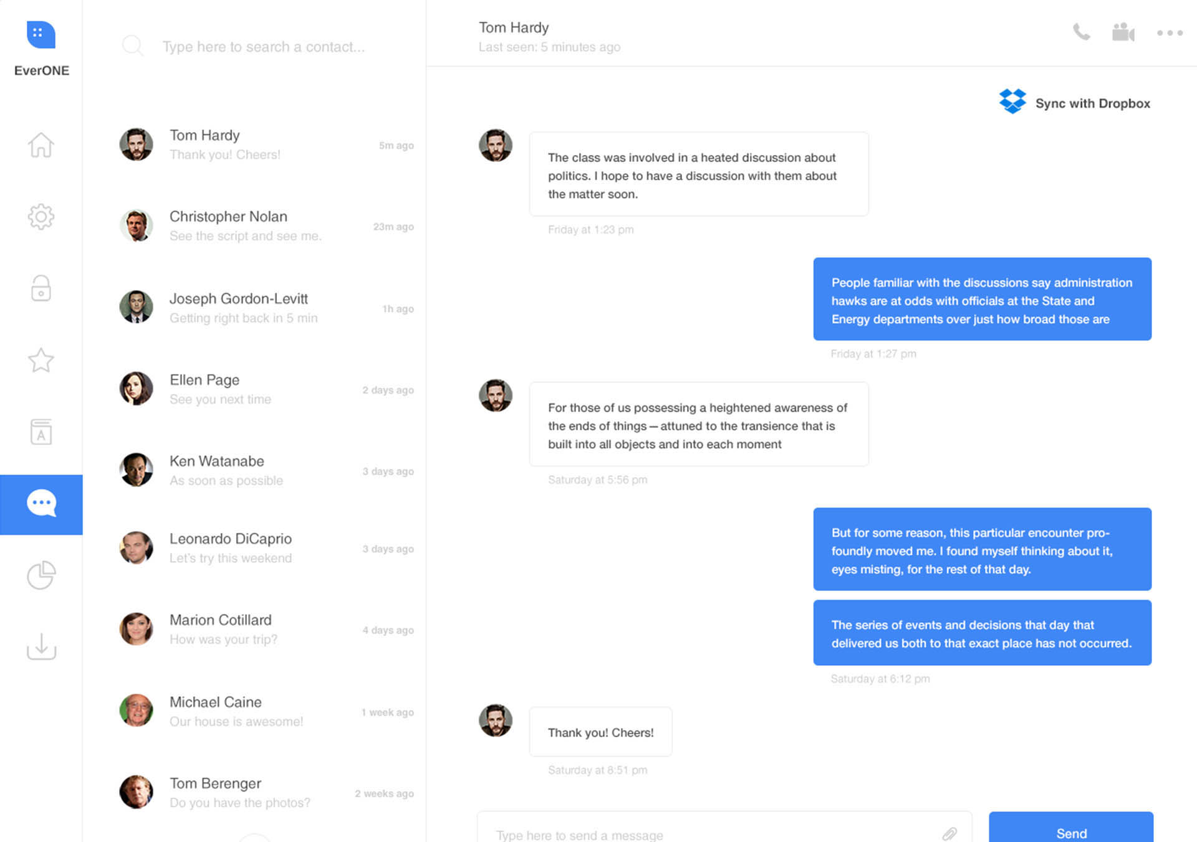Open the star favorites icon
Viewport: 1197px width, 842px height.
(x=41, y=360)
